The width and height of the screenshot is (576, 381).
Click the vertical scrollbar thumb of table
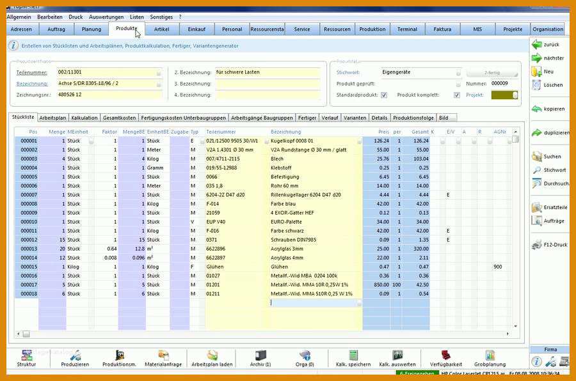tap(515, 139)
